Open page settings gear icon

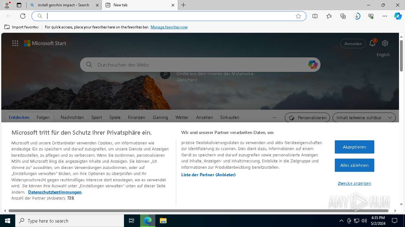(x=385, y=43)
